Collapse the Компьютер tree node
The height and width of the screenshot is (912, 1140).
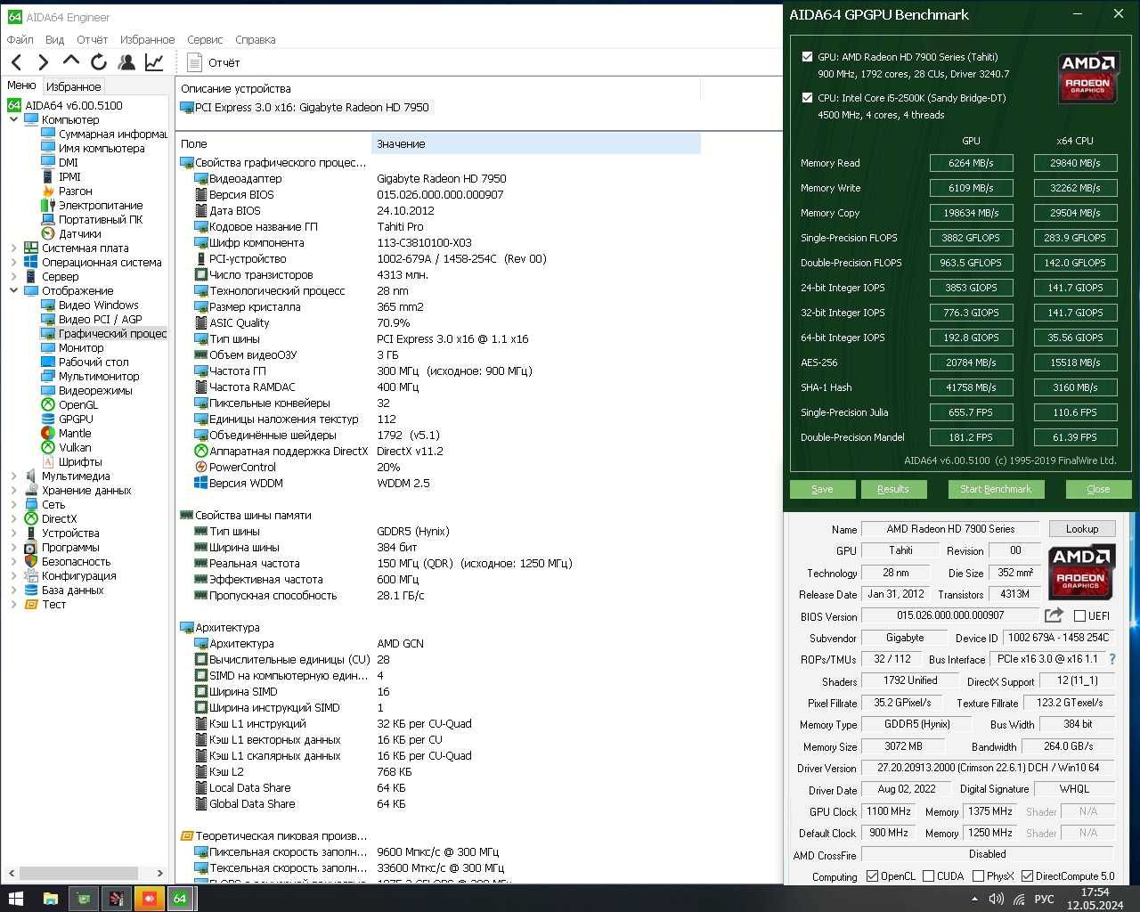point(13,119)
